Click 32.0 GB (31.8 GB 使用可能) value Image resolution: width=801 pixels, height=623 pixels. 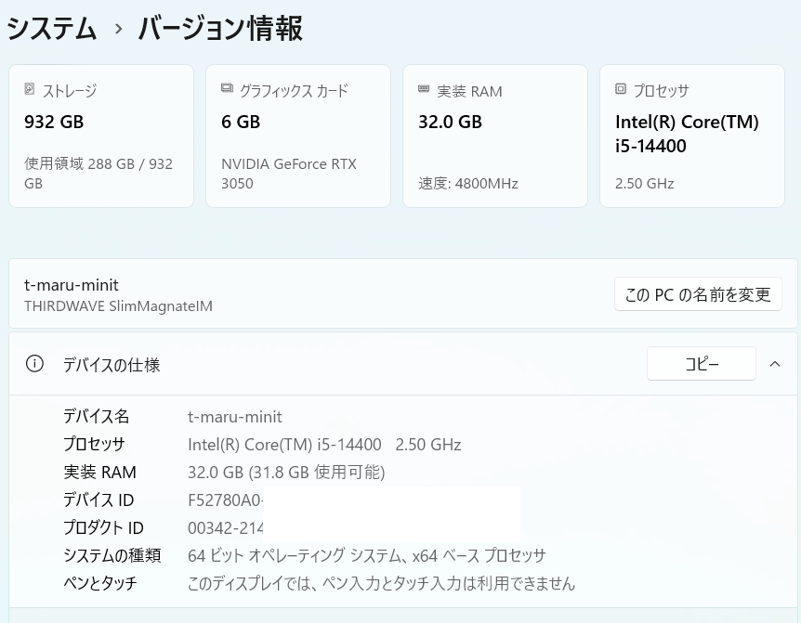(286, 472)
